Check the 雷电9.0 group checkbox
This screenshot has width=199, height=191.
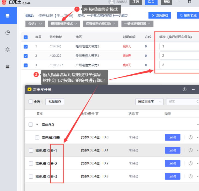(x=31, y=124)
